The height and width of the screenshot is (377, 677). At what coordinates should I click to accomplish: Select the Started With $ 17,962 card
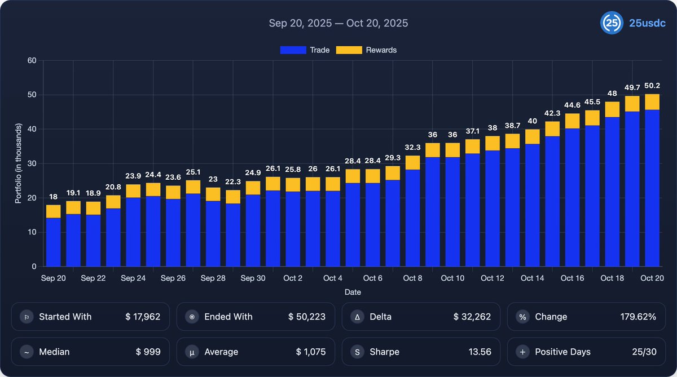[x=90, y=317]
